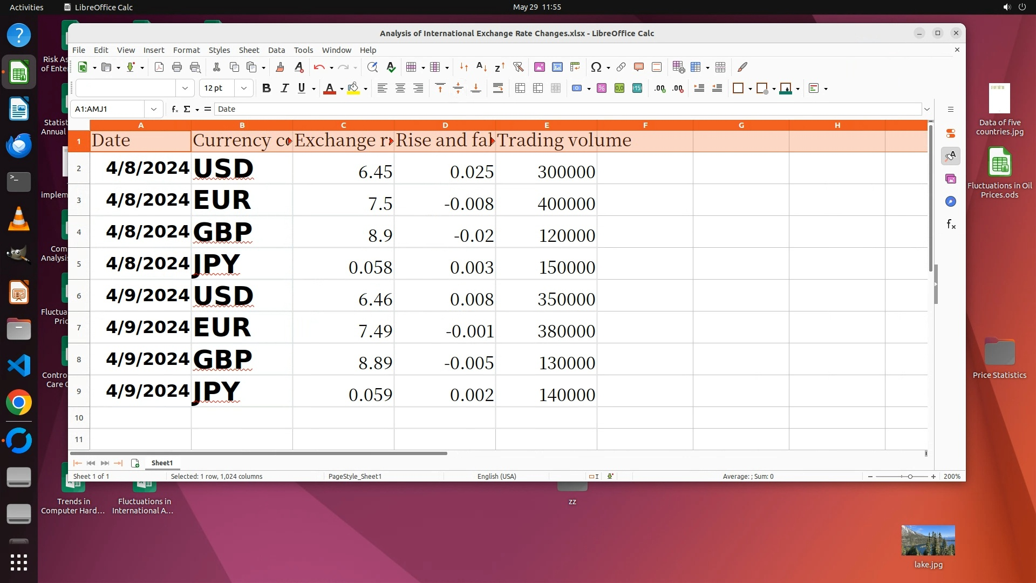1036x583 pixels.
Task: Click the Insert Image icon
Action: (539, 67)
